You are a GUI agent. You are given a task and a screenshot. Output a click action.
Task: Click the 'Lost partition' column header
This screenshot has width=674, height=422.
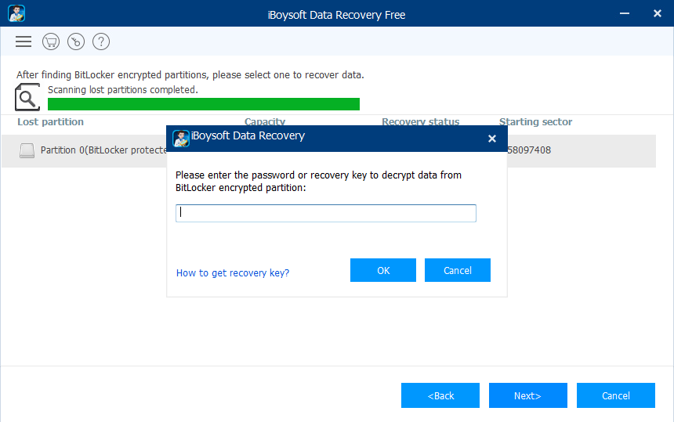[x=50, y=122]
